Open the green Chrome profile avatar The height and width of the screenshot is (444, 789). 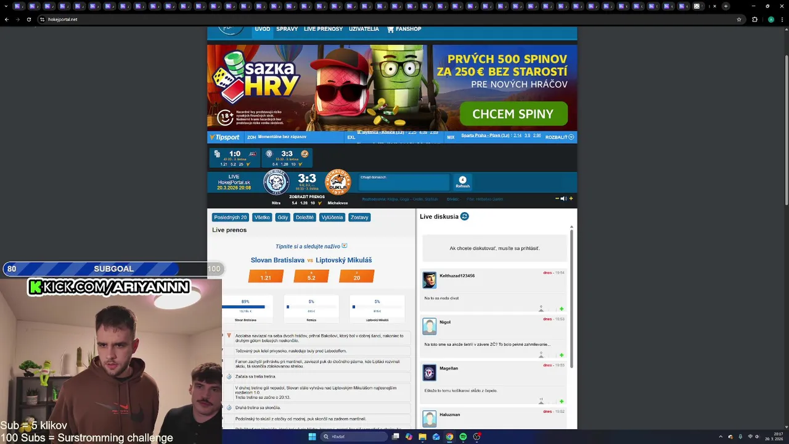point(771,19)
